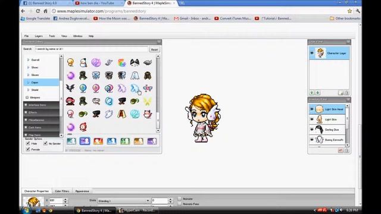Pick the yellow butterfly wings cape

point(148,101)
